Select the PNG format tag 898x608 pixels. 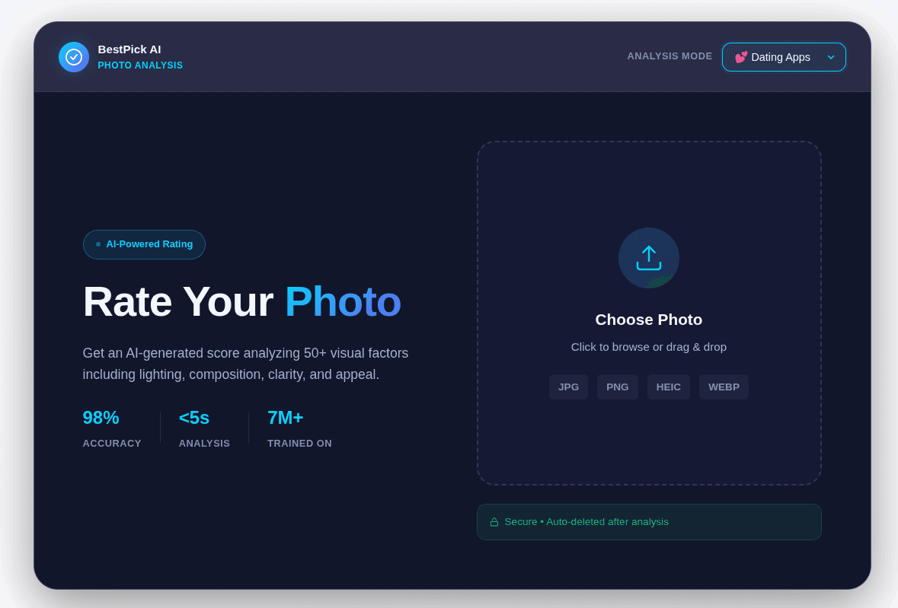[618, 387]
